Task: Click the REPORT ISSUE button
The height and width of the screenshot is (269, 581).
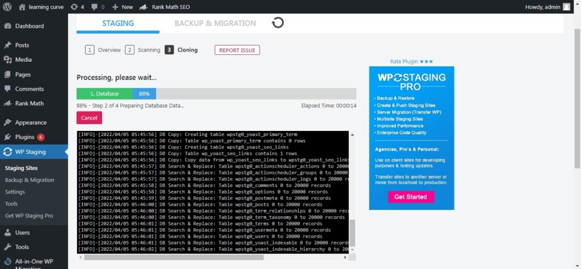Action: point(237,50)
